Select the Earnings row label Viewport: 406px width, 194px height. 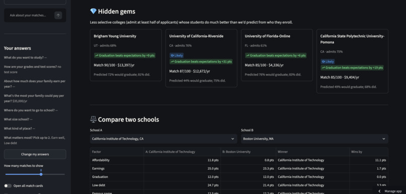point(98,168)
